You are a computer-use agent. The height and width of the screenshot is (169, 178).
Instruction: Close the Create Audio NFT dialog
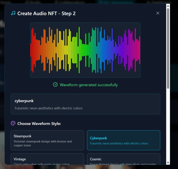point(158,13)
